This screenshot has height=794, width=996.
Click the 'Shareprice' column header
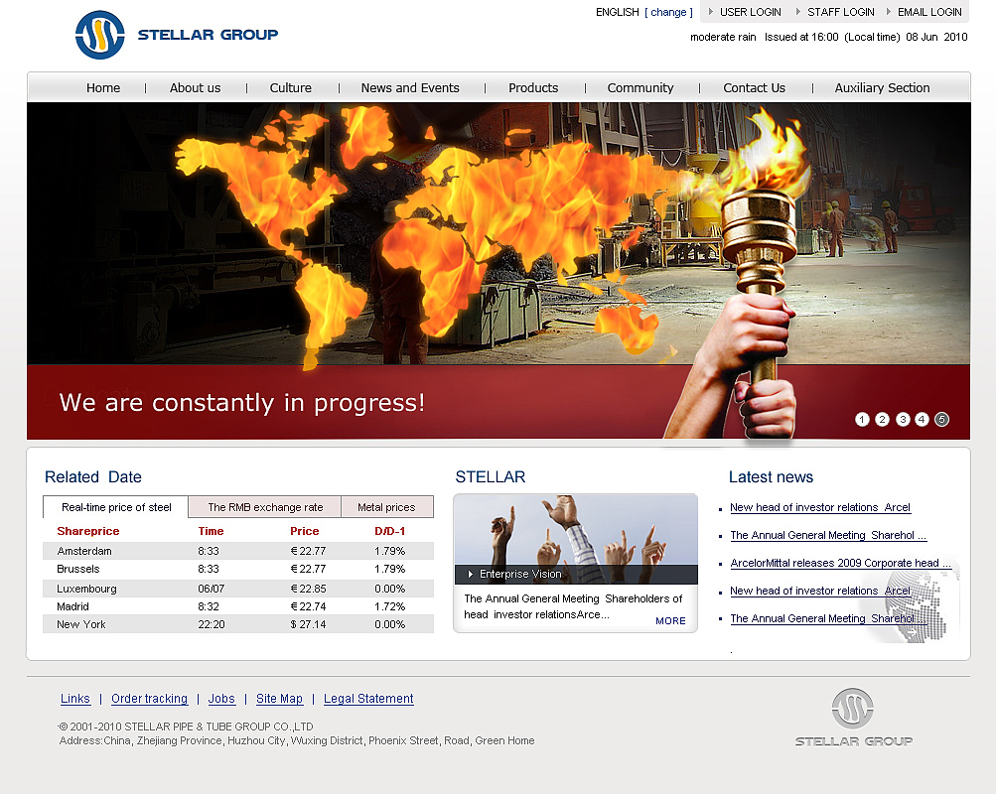pyautogui.click(x=87, y=531)
